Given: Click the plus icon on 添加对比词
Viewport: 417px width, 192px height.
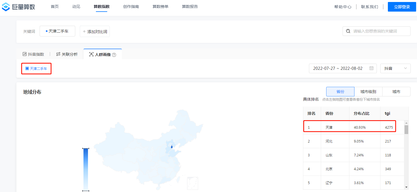Looking at the screenshot, I should tap(84, 31).
